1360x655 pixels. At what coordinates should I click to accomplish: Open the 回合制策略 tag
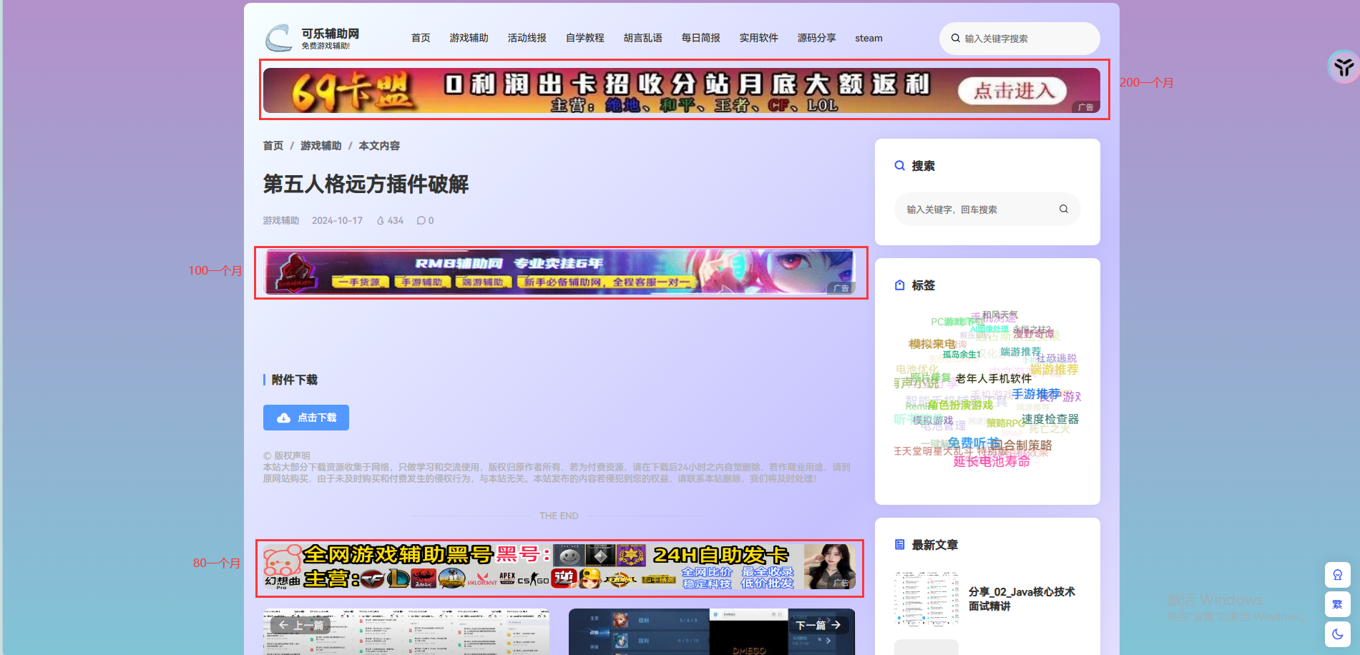point(1021,445)
